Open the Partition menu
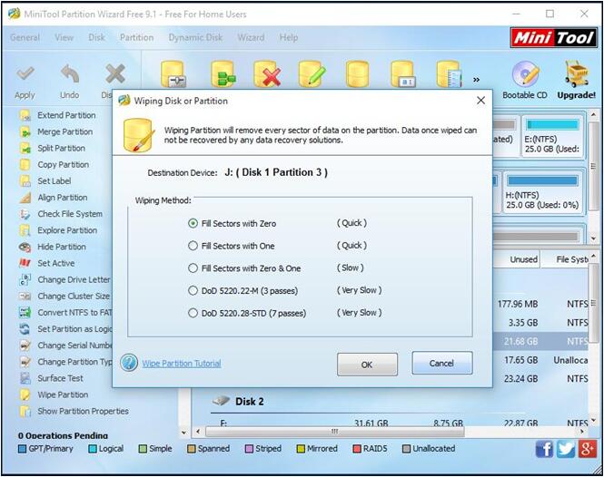The height and width of the screenshot is (477, 604). [137, 38]
